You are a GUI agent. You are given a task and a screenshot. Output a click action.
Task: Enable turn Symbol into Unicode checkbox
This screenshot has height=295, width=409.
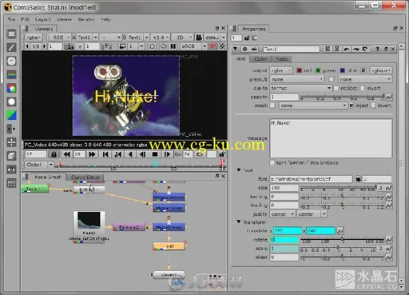pos(272,162)
